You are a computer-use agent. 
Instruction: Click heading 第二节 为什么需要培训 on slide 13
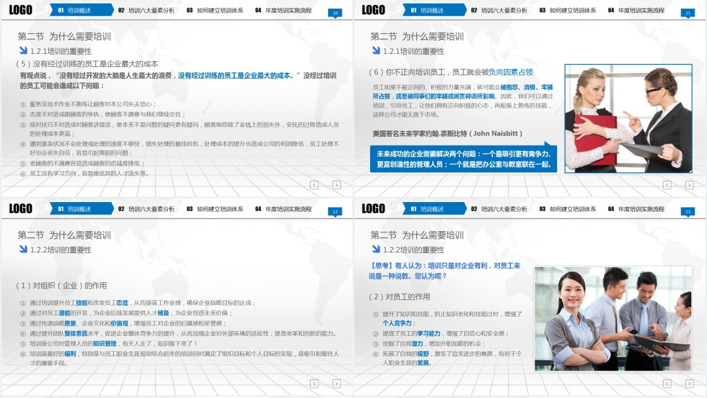(x=417, y=235)
